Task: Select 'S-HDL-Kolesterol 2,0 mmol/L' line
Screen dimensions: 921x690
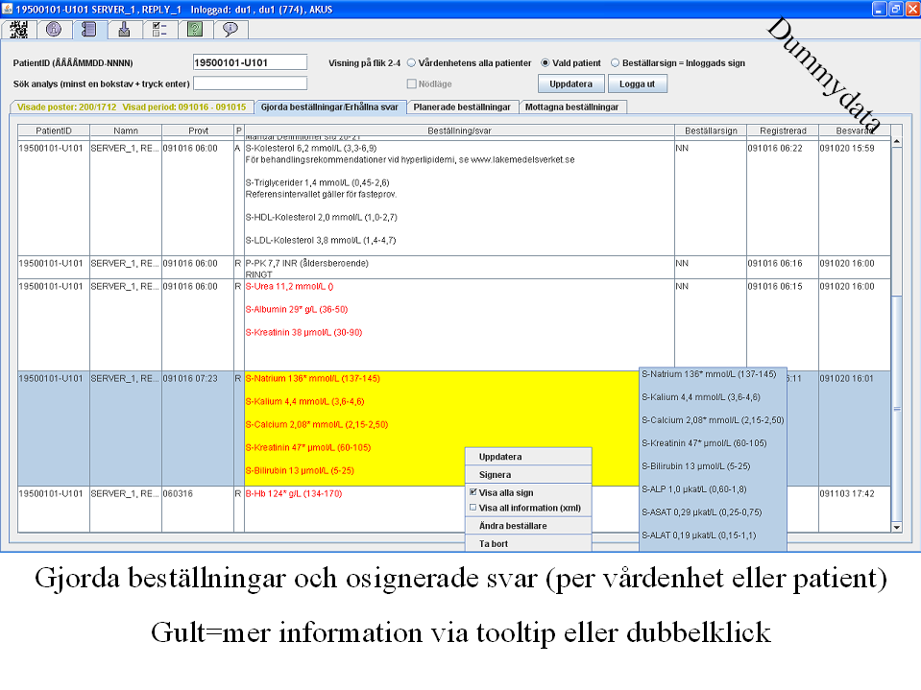Action: point(322,217)
